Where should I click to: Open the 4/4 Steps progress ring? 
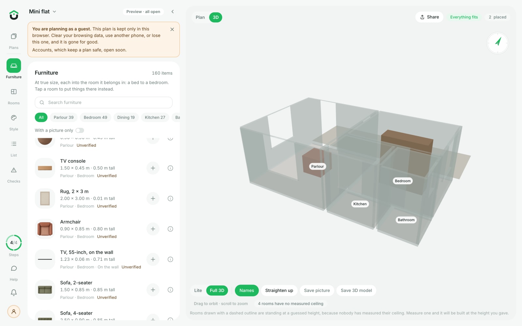(x=14, y=243)
